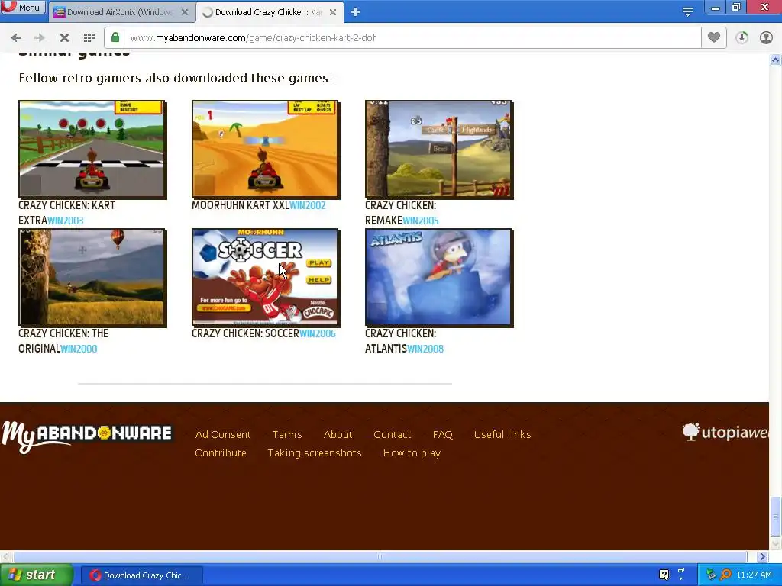This screenshot has height=586, width=782.
Task: Click the vertical scrollbar down arrow
Action: (775, 543)
